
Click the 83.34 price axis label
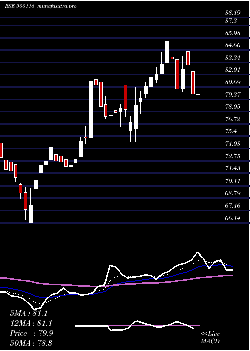click(x=233, y=58)
